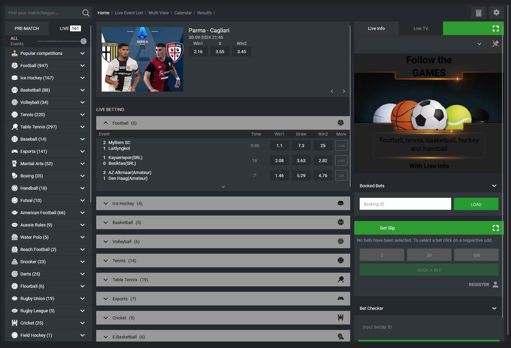Screen dimensions: 511x348
Task: Open the Multi View page
Action: point(158,13)
